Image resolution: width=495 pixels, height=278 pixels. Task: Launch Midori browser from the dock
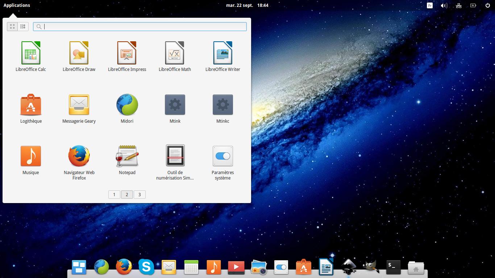(x=101, y=267)
